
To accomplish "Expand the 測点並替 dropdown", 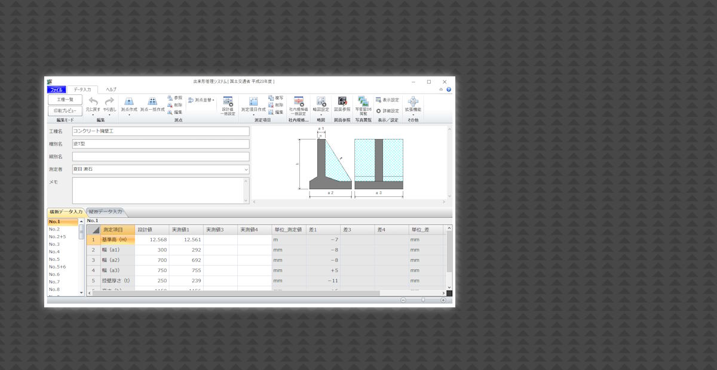I will pyautogui.click(x=201, y=100).
